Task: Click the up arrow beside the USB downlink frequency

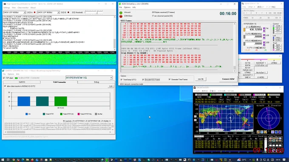Action: point(264,42)
